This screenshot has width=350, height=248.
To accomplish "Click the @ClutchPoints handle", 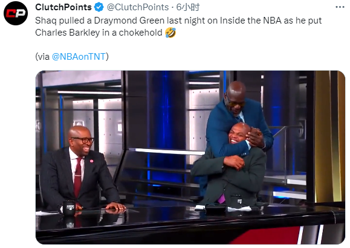I will (x=138, y=7).
